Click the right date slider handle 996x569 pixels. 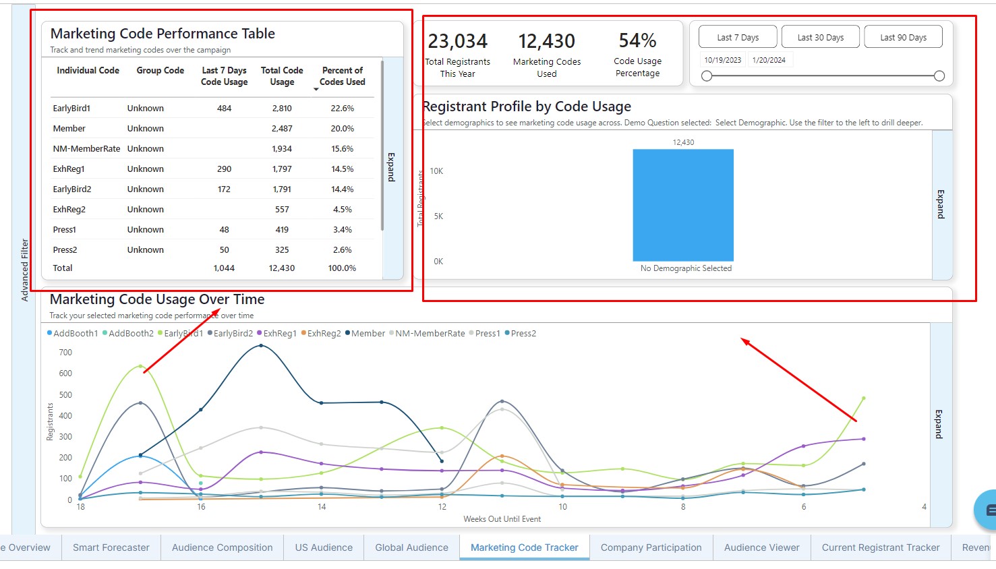pyautogui.click(x=939, y=76)
